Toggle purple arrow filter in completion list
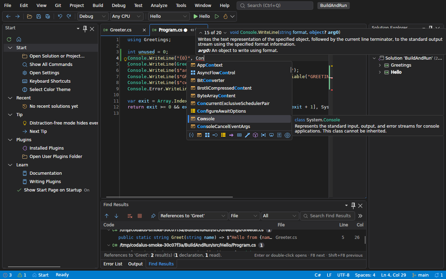 click(231, 135)
